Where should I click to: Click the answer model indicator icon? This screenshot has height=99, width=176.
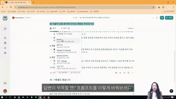click(x=116, y=73)
